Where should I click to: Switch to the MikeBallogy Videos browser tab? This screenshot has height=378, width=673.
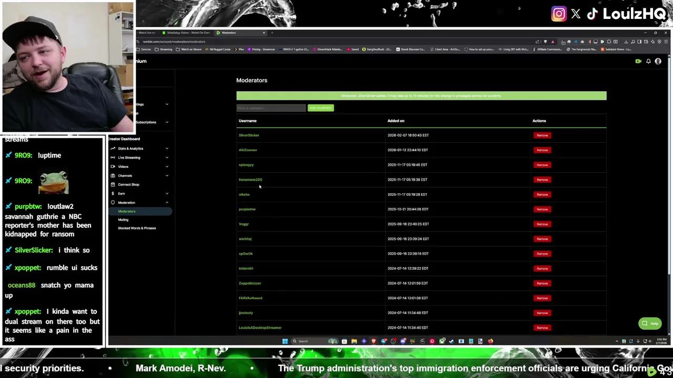pos(186,33)
